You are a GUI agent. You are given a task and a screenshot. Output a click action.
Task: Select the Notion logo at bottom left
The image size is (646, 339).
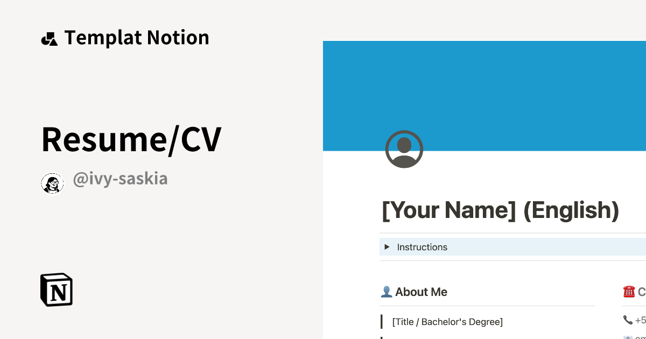(x=56, y=289)
